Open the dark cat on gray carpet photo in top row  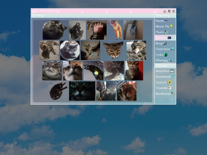click(77, 30)
